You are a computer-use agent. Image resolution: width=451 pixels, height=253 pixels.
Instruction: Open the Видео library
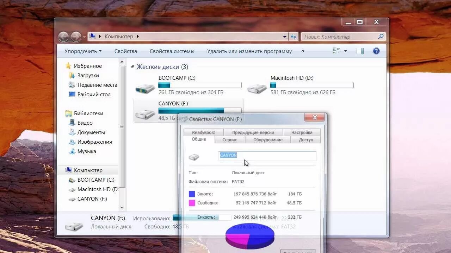coord(85,123)
